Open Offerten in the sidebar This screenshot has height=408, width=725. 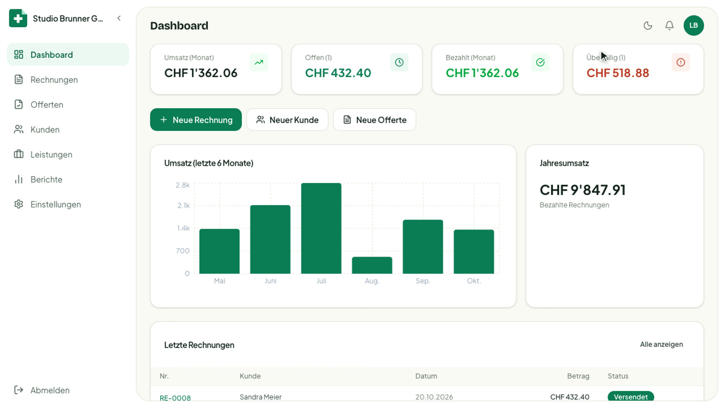(x=68, y=105)
